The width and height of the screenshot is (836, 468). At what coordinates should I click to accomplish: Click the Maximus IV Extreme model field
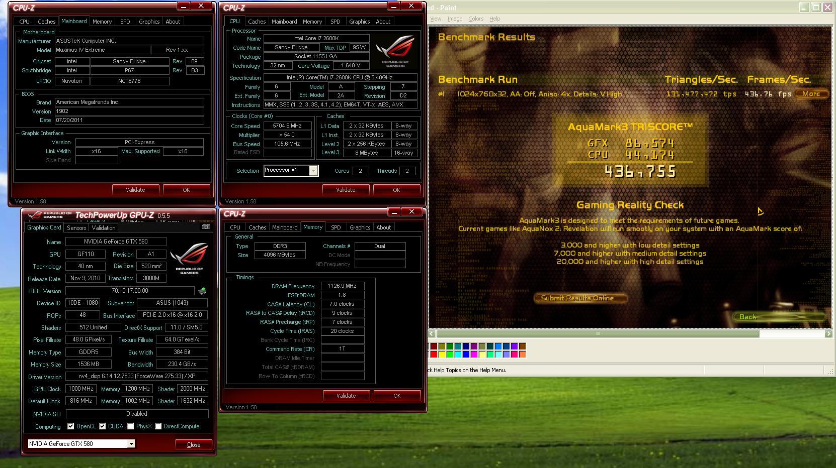pyautogui.click(x=102, y=50)
